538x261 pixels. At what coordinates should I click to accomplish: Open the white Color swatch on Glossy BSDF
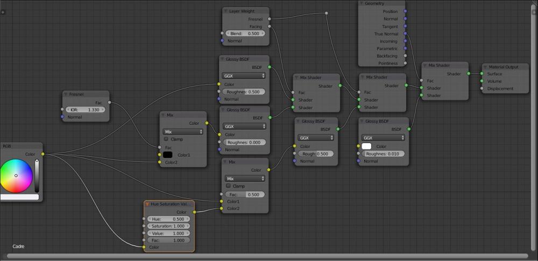tap(367, 146)
